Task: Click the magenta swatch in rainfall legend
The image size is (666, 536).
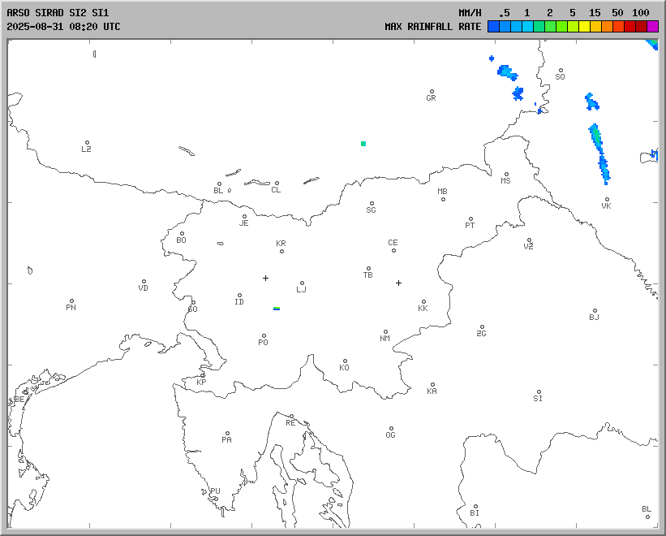Action: pyautogui.click(x=653, y=27)
